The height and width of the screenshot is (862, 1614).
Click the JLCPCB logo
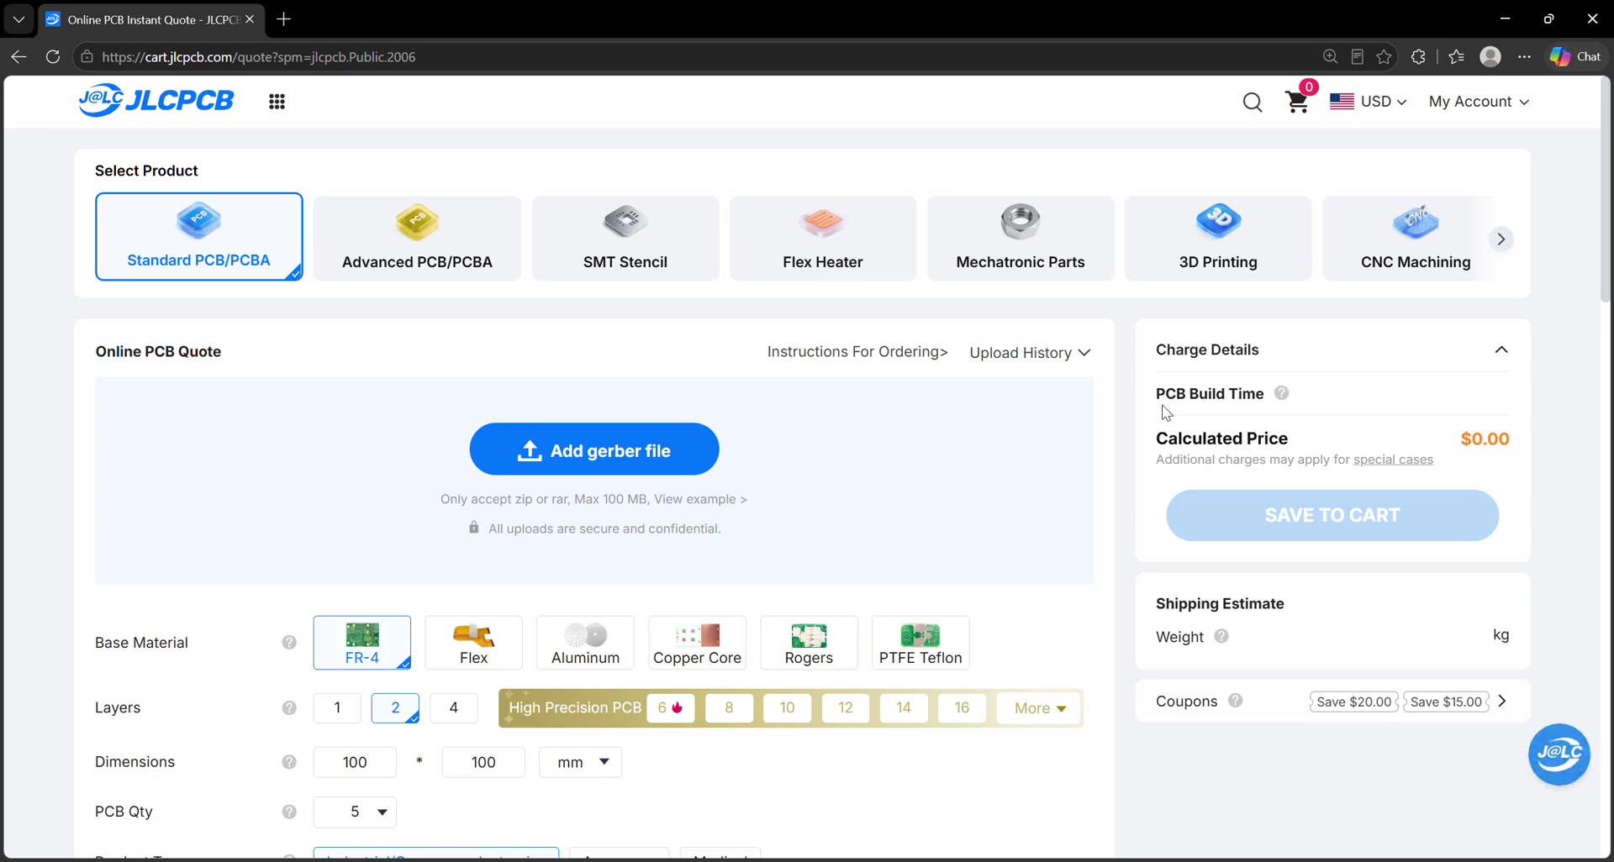156,101
